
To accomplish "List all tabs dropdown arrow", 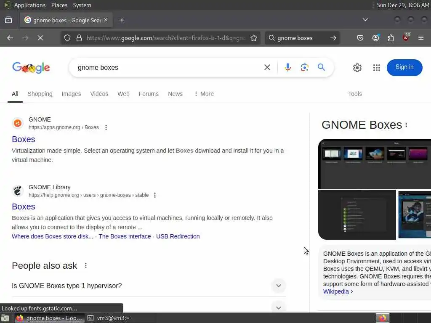I will (365, 20).
